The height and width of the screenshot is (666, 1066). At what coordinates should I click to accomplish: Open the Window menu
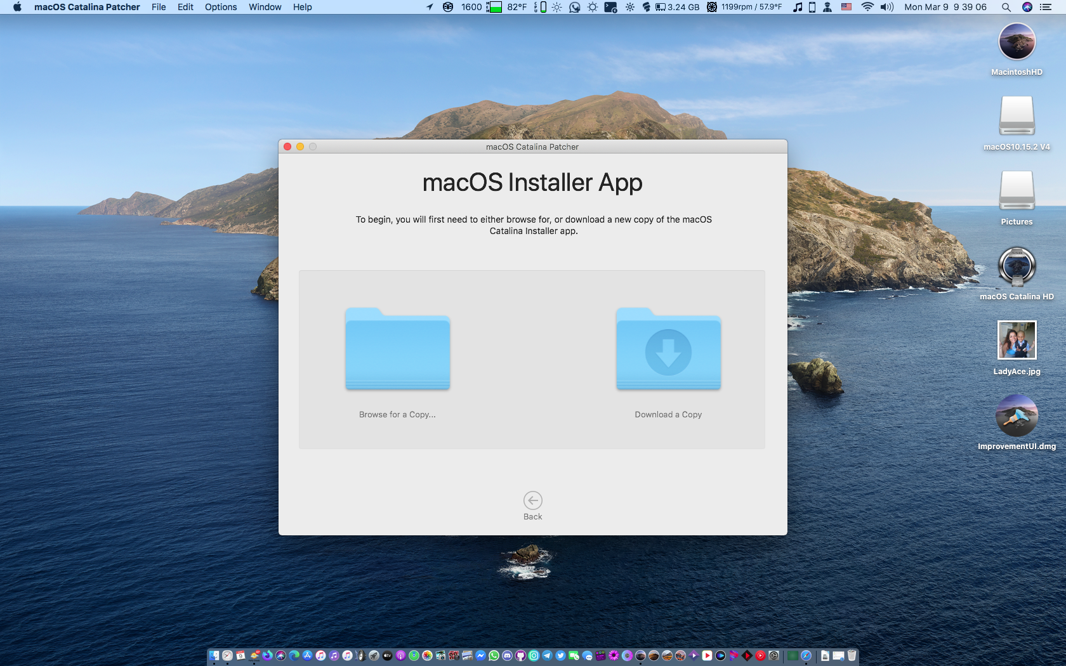coord(265,7)
